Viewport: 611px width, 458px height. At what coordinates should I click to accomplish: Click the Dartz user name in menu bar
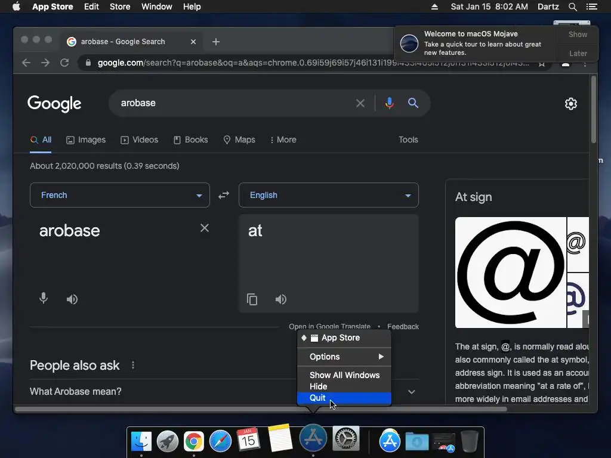tap(548, 7)
